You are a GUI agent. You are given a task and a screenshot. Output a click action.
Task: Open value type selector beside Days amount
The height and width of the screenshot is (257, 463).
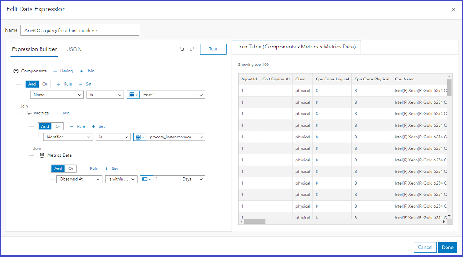146,179
